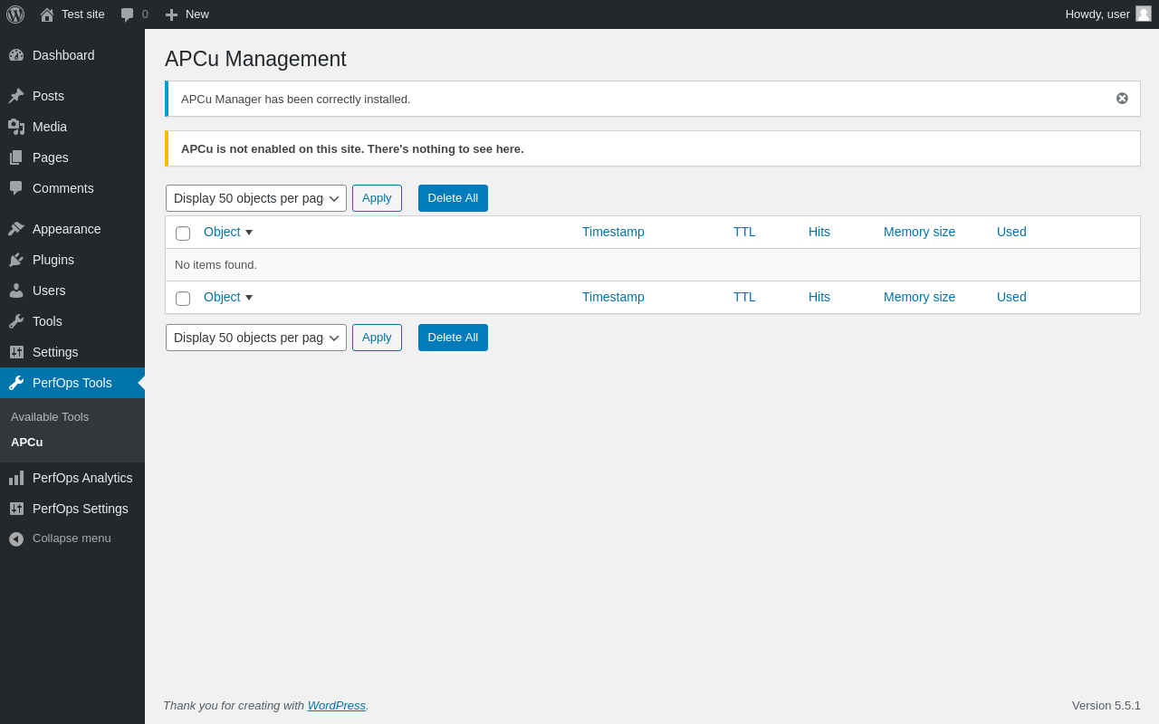Open the Dashboard menu item

point(72,55)
